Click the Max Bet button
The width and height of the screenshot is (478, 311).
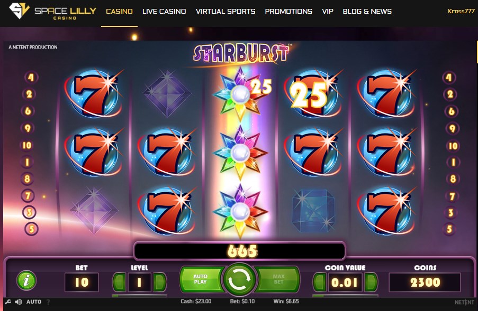tap(277, 279)
